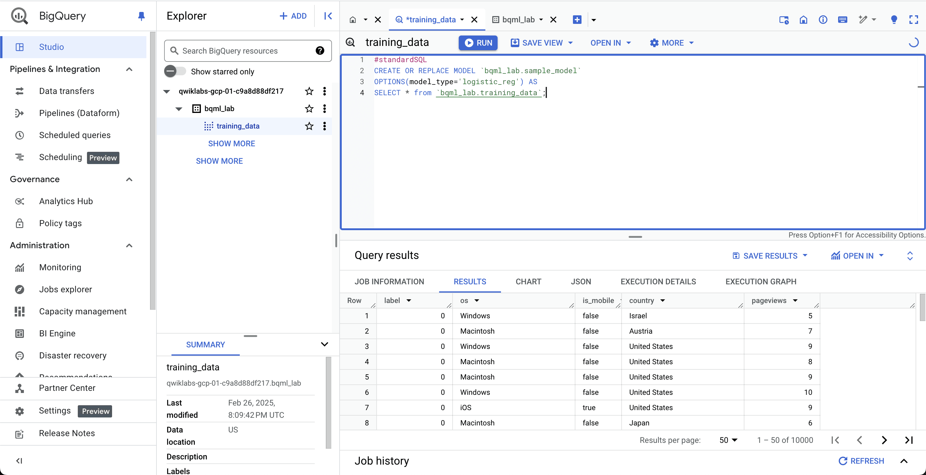Image resolution: width=926 pixels, height=475 pixels.
Task: Star the qwiklabs-gcp-01 project
Action: coord(309,91)
